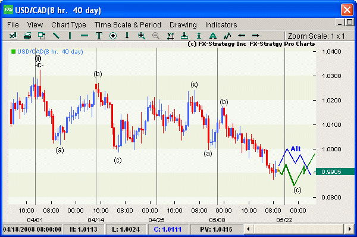Image resolution: width=357 pixels, height=237 pixels.
Task: Click the (x) wave label
Action: 194,85
